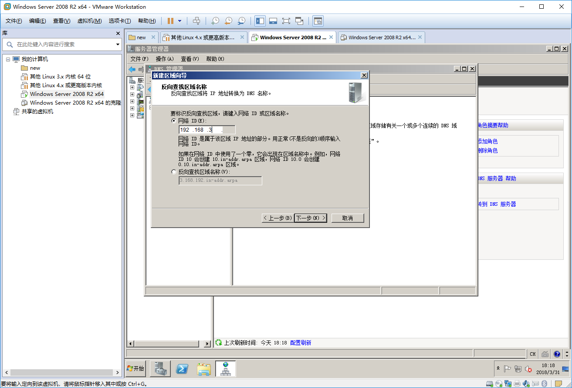
Task: Suspend the virtual machine with the pause icon
Action: click(170, 20)
